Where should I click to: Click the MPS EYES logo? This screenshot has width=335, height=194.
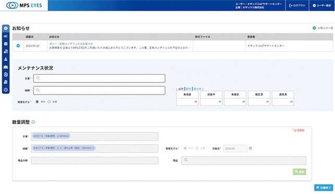click(x=24, y=5)
